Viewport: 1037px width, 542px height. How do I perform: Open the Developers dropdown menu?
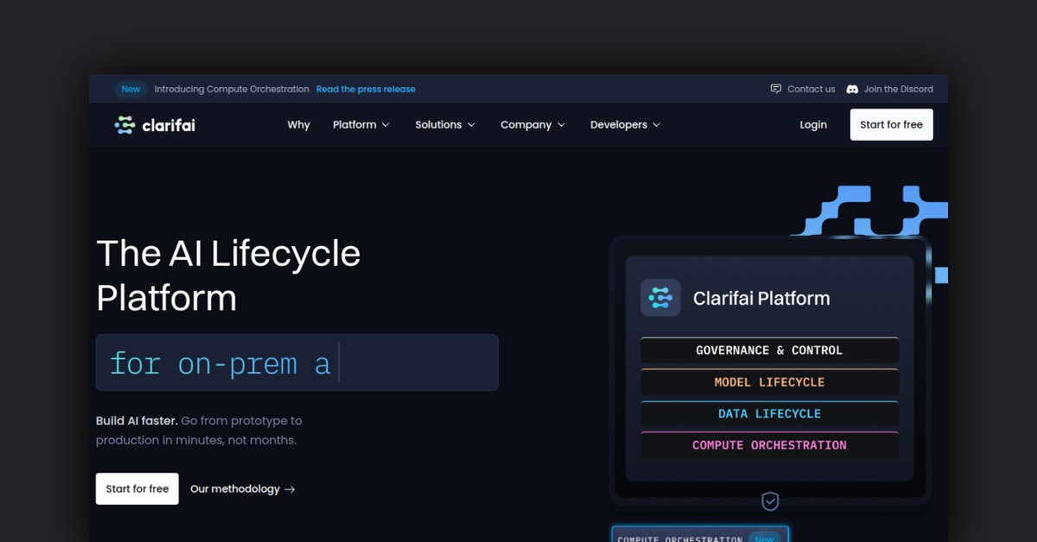pyautogui.click(x=625, y=125)
